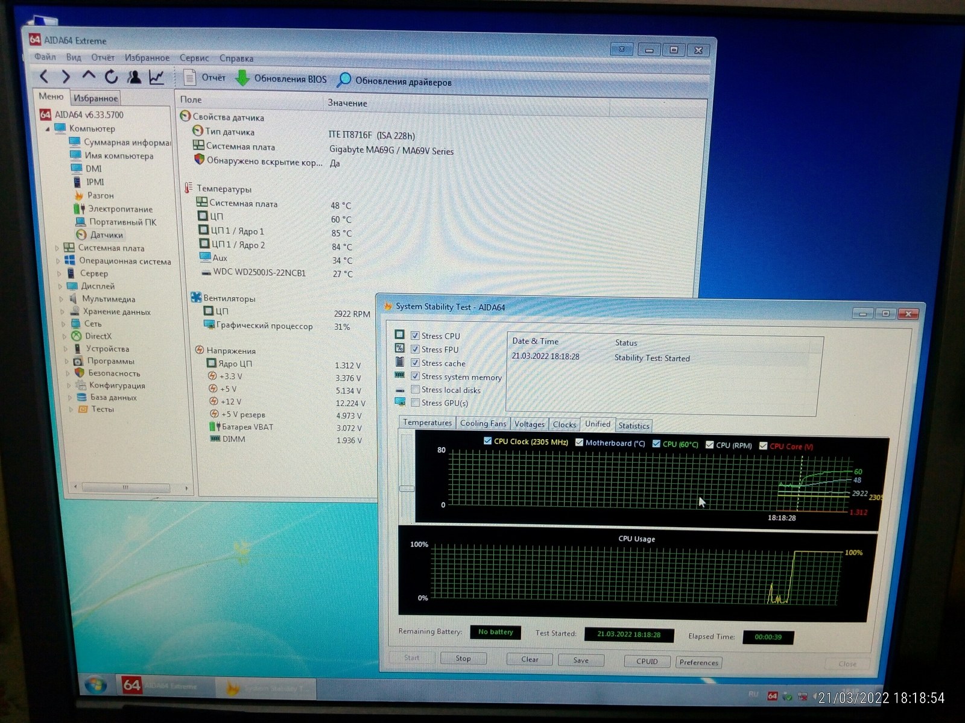Image resolution: width=965 pixels, height=723 pixels.
Task: Toggle the Stress system memory checkbox
Action: tap(415, 376)
